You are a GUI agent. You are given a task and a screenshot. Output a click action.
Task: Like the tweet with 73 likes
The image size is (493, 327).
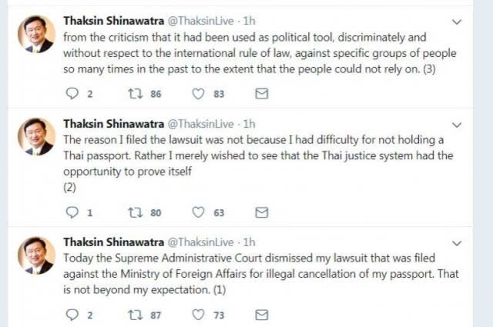point(198,315)
